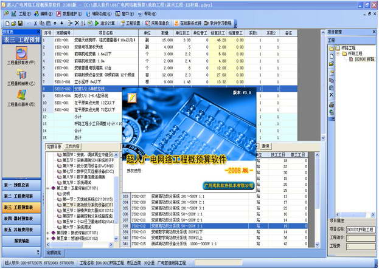Click printer icon in 项目管理 toolbar
379x269 pixels.
pos(332,105)
